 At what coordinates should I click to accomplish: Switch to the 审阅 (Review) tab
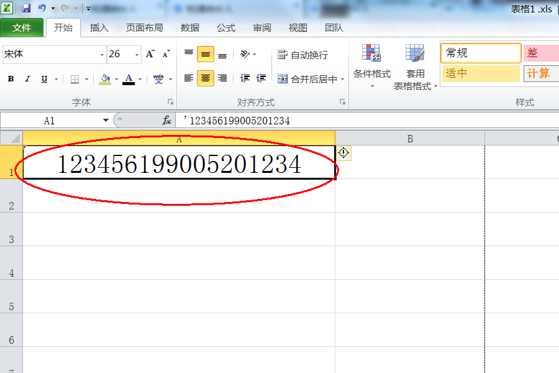click(x=262, y=28)
